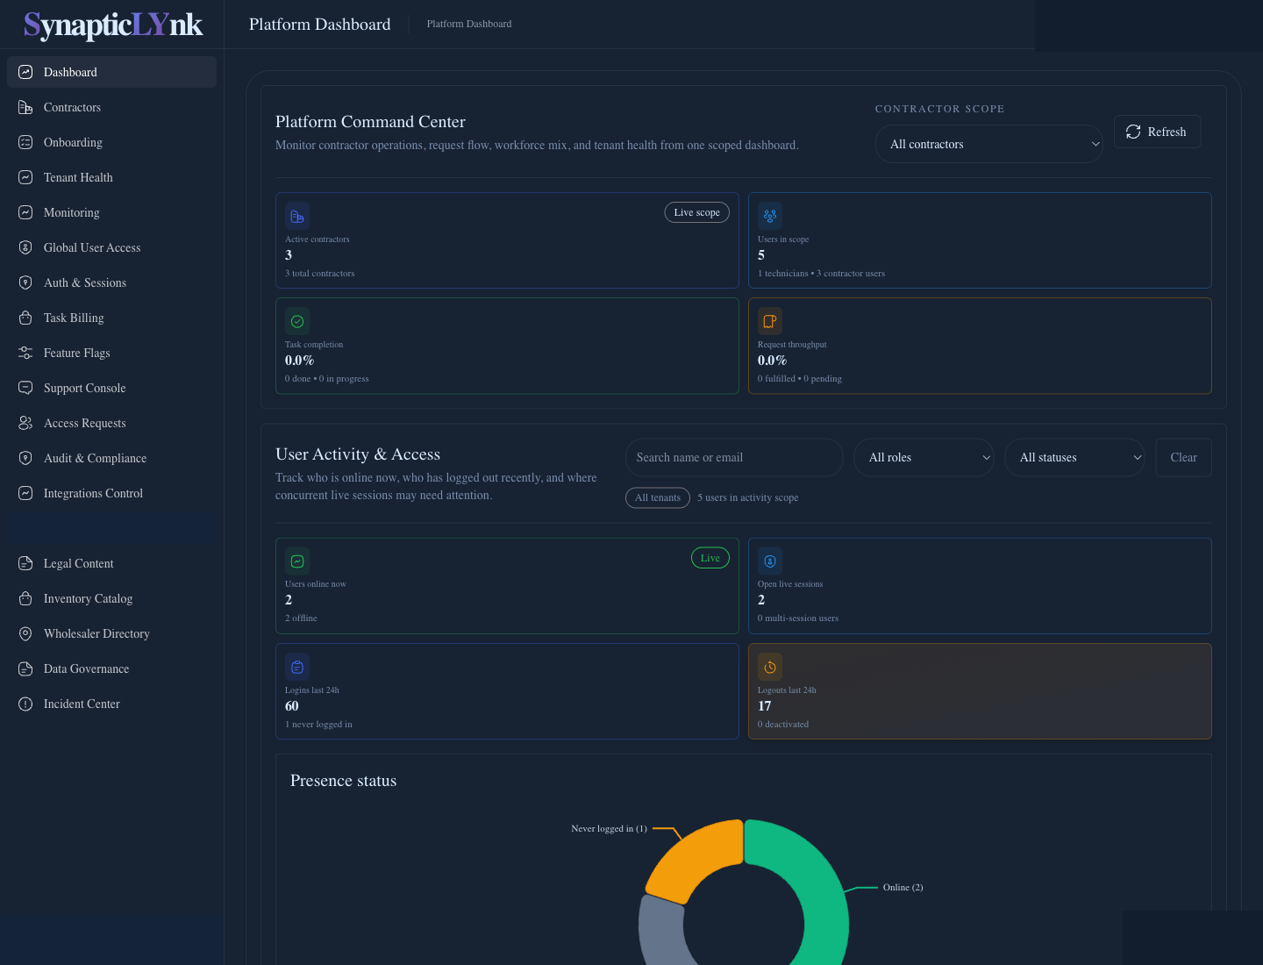The height and width of the screenshot is (965, 1263).
Task: Open Data Governance page
Action: [111, 668]
